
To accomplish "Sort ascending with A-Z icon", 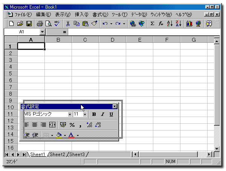I will [x=169, y=24].
